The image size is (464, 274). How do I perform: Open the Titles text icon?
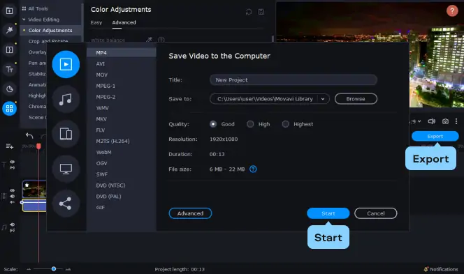[x=9, y=70]
